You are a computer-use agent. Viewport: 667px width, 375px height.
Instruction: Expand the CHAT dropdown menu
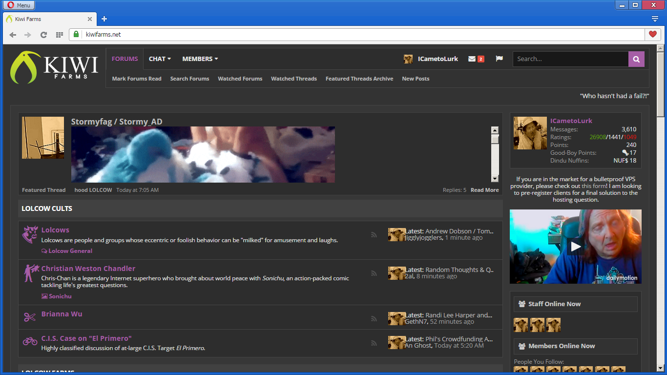coord(160,59)
